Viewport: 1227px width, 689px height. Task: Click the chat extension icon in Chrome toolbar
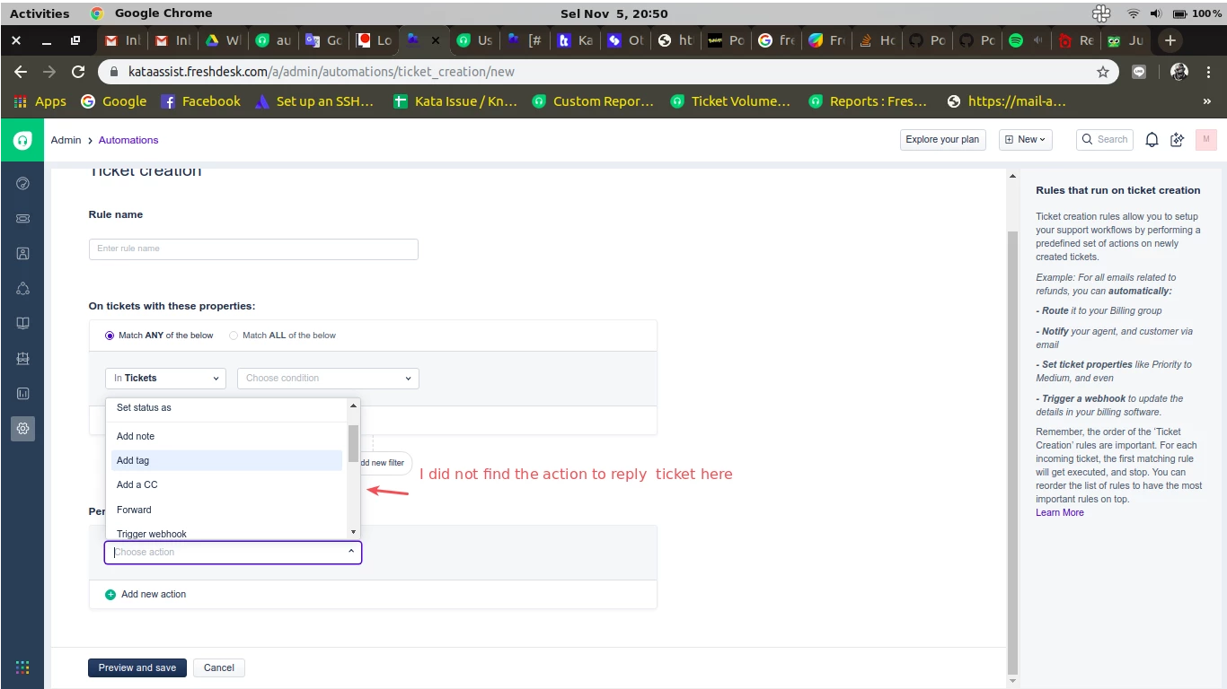(x=1139, y=72)
